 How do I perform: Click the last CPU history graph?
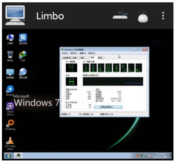point(139,68)
